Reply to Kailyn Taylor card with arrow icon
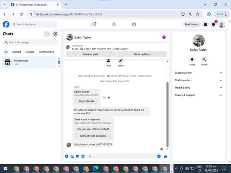Viewport: 231px width, 173px height. 109,97
